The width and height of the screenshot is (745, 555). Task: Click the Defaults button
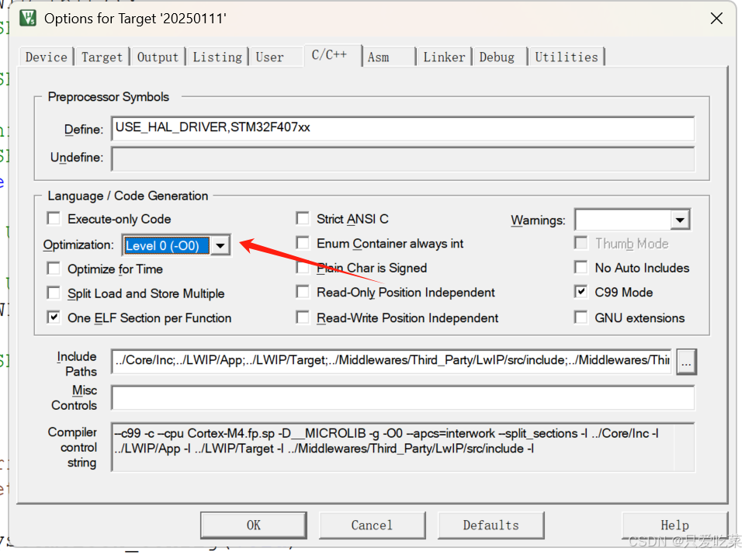490,525
